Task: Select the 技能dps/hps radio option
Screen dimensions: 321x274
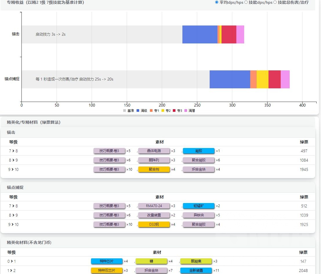Action: pyautogui.click(x=246, y=2)
